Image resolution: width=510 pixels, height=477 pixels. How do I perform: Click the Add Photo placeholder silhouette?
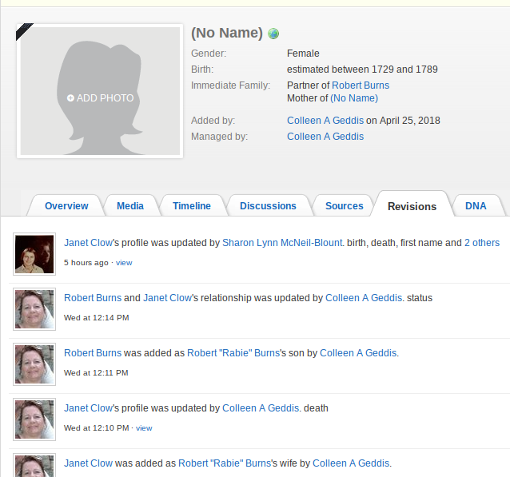100,91
